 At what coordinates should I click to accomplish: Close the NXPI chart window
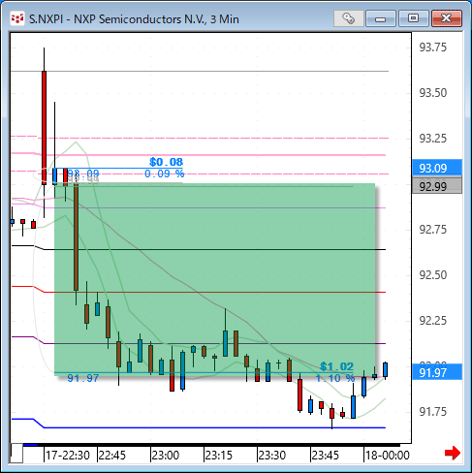coord(447,18)
